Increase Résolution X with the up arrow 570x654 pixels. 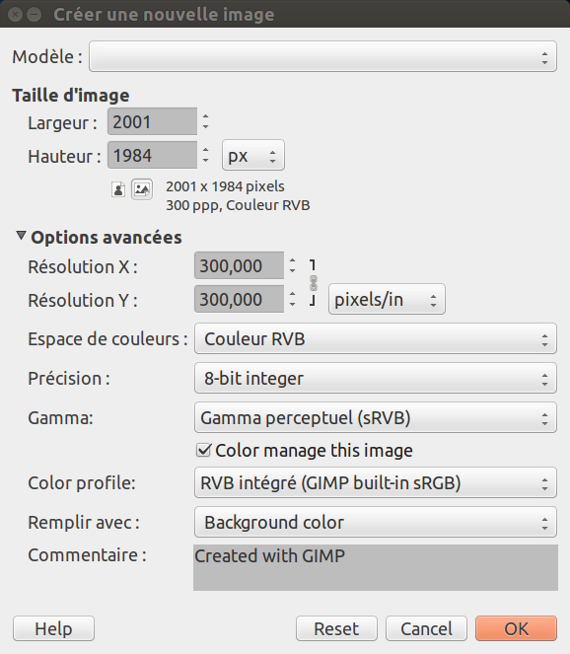(292, 260)
